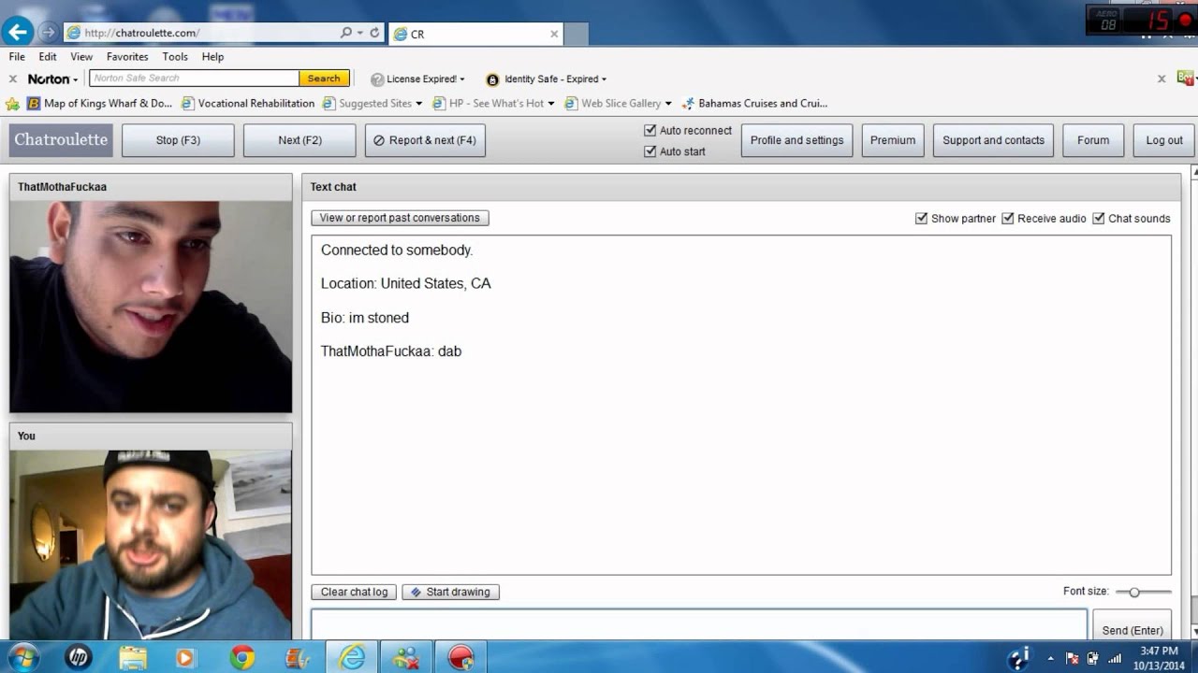1198x673 pixels.
Task: Open Windows Media Player from taskbar
Action: tap(185, 658)
